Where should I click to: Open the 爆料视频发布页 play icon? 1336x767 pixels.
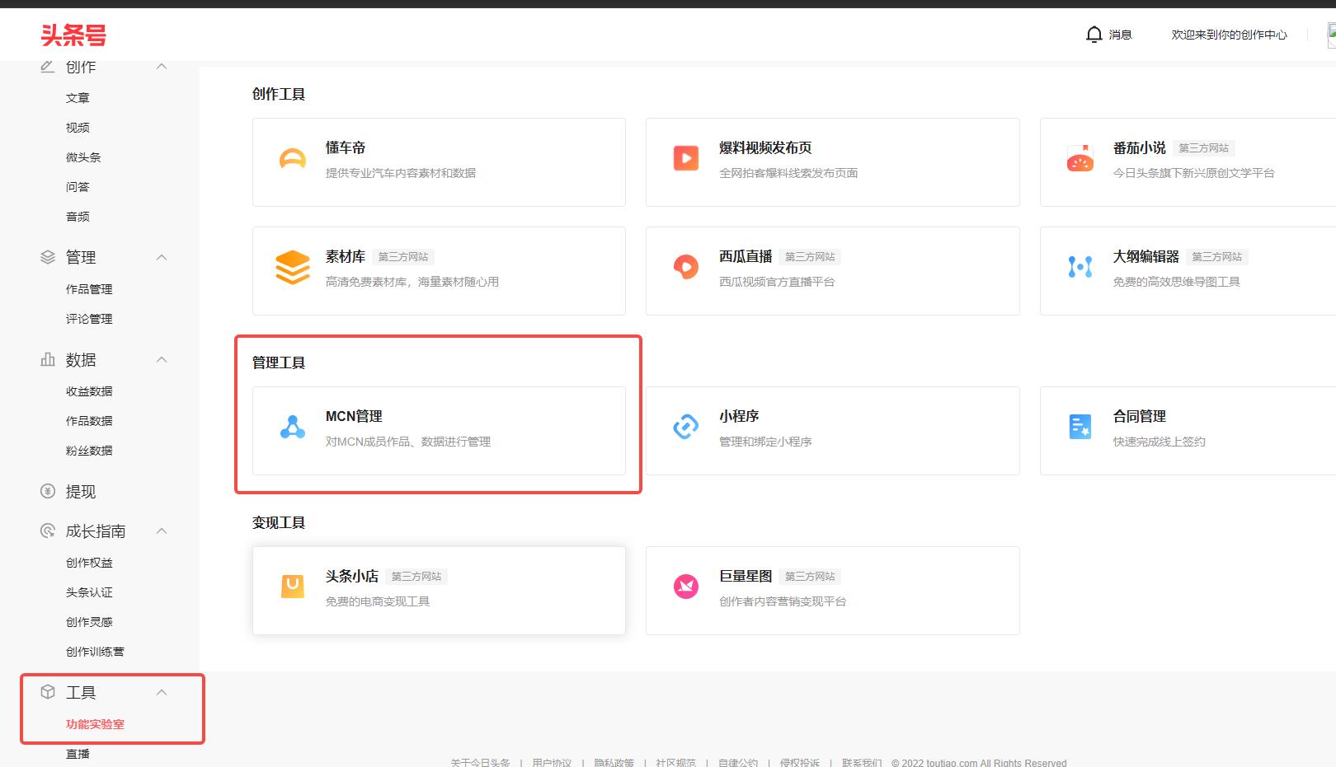point(685,158)
